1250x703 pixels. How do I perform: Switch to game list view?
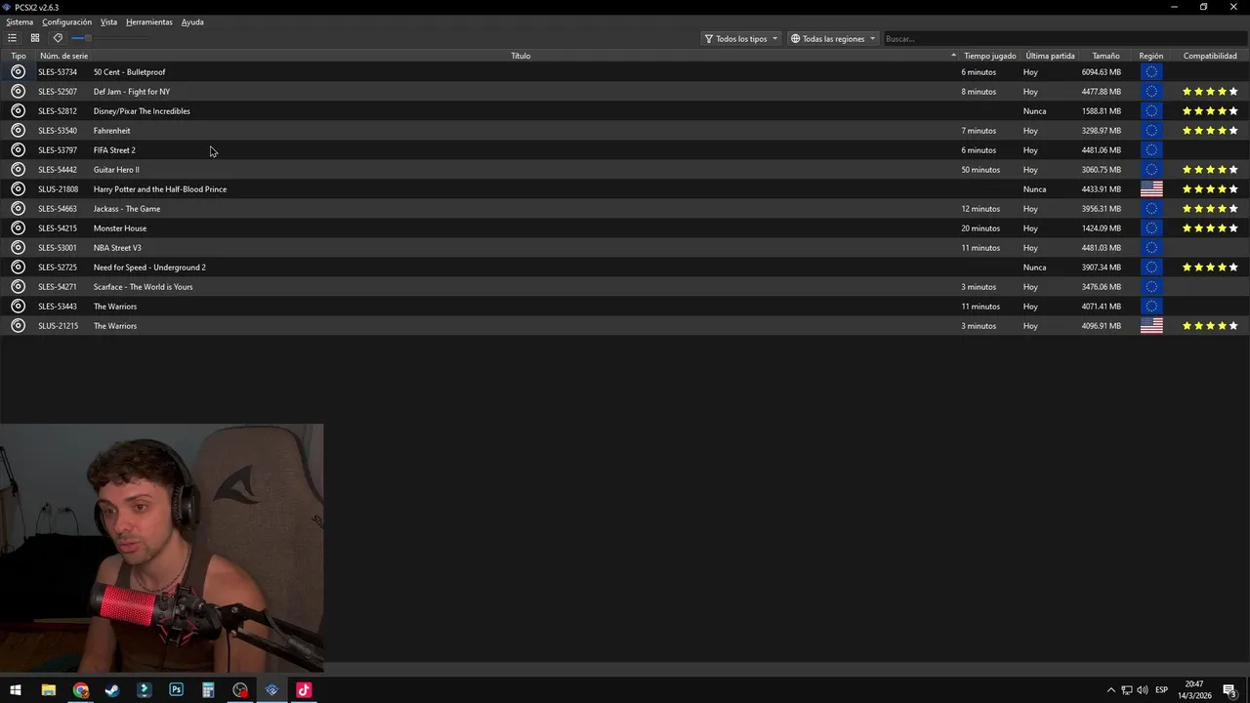coord(12,38)
